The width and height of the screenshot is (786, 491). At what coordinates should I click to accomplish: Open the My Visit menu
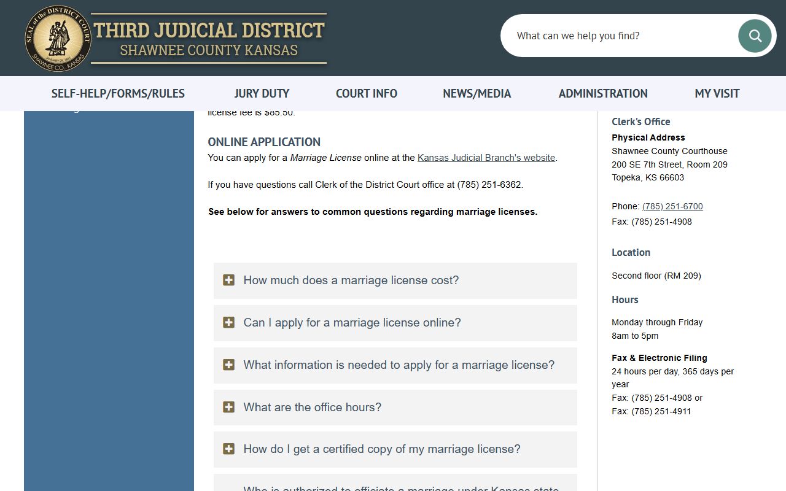[x=717, y=93]
